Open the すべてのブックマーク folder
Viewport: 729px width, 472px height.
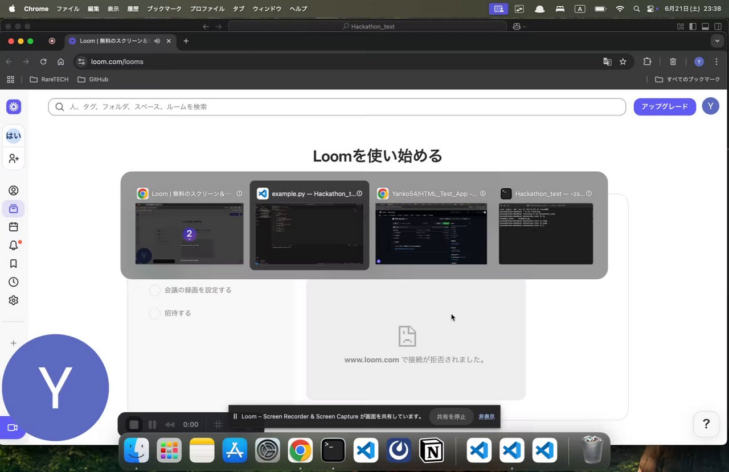688,79
